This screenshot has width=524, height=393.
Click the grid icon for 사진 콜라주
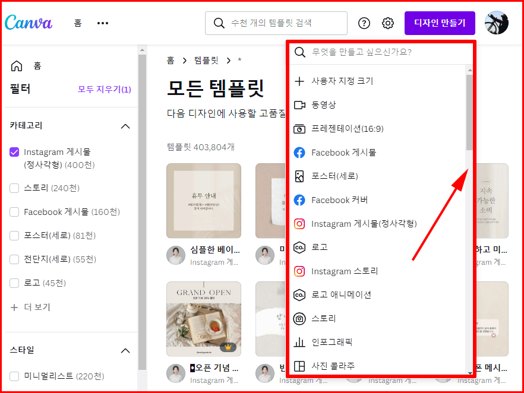(x=299, y=366)
